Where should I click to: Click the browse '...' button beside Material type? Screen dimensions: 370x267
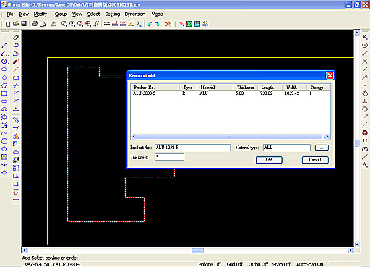coord(322,148)
